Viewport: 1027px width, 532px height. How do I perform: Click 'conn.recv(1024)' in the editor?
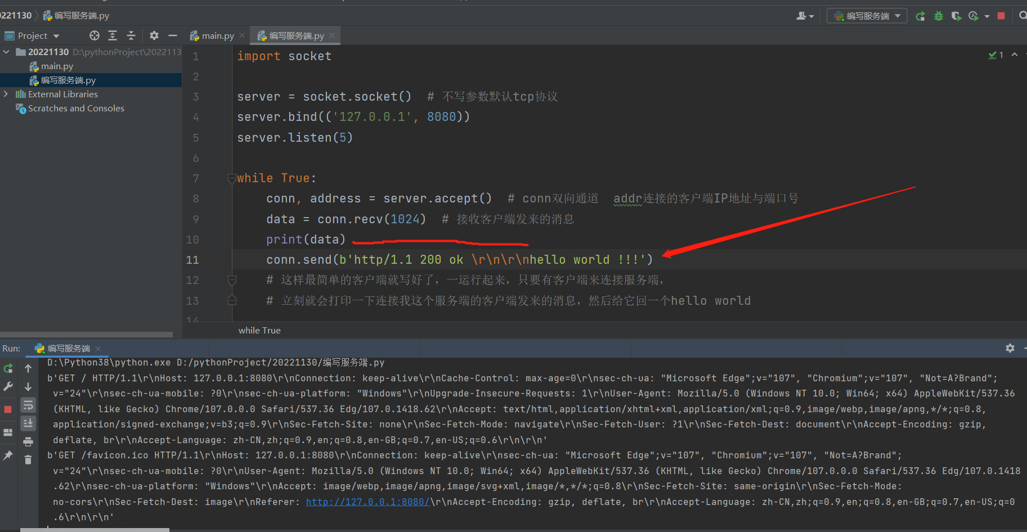click(371, 219)
